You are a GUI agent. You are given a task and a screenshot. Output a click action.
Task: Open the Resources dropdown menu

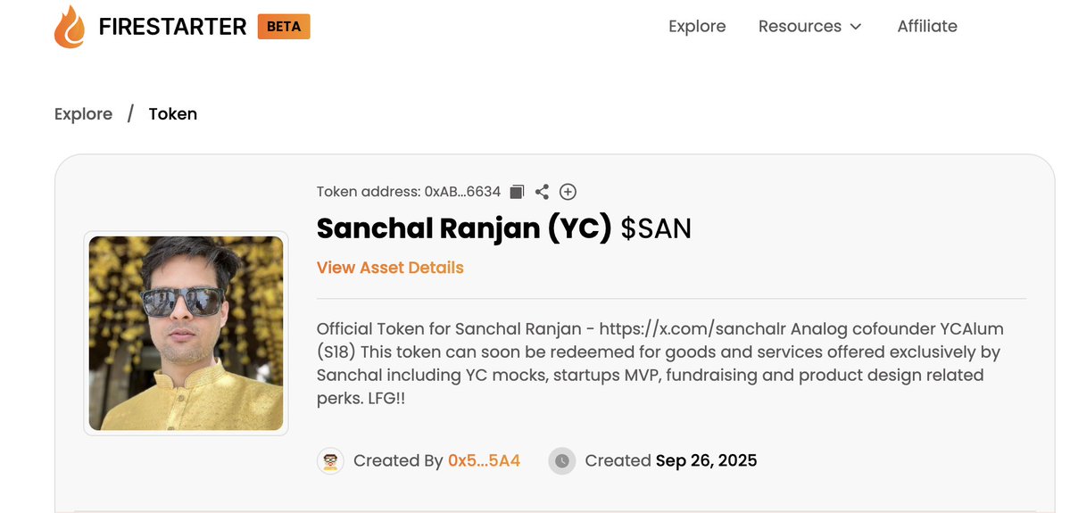[x=800, y=27]
